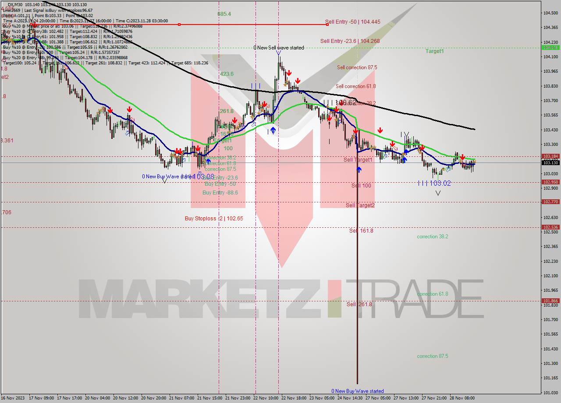Viewport: 561px width, 403px height.
Task: Click the red 101.866 price tag
Action: tap(550, 300)
